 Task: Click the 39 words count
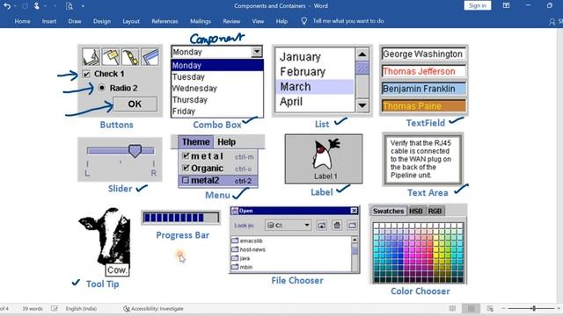click(33, 308)
